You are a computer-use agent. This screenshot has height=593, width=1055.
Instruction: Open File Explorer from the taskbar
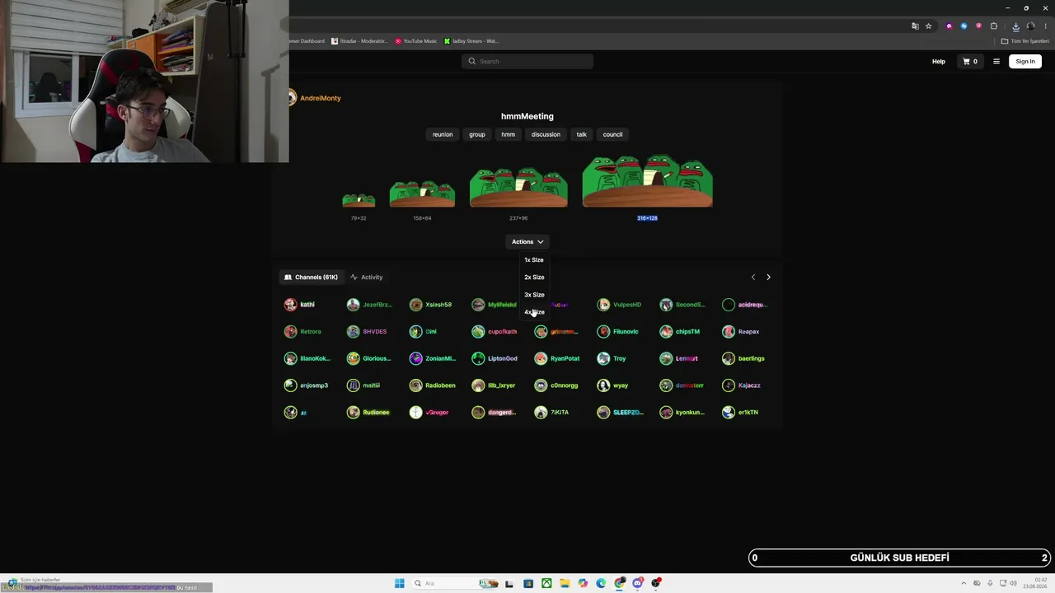(565, 583)
